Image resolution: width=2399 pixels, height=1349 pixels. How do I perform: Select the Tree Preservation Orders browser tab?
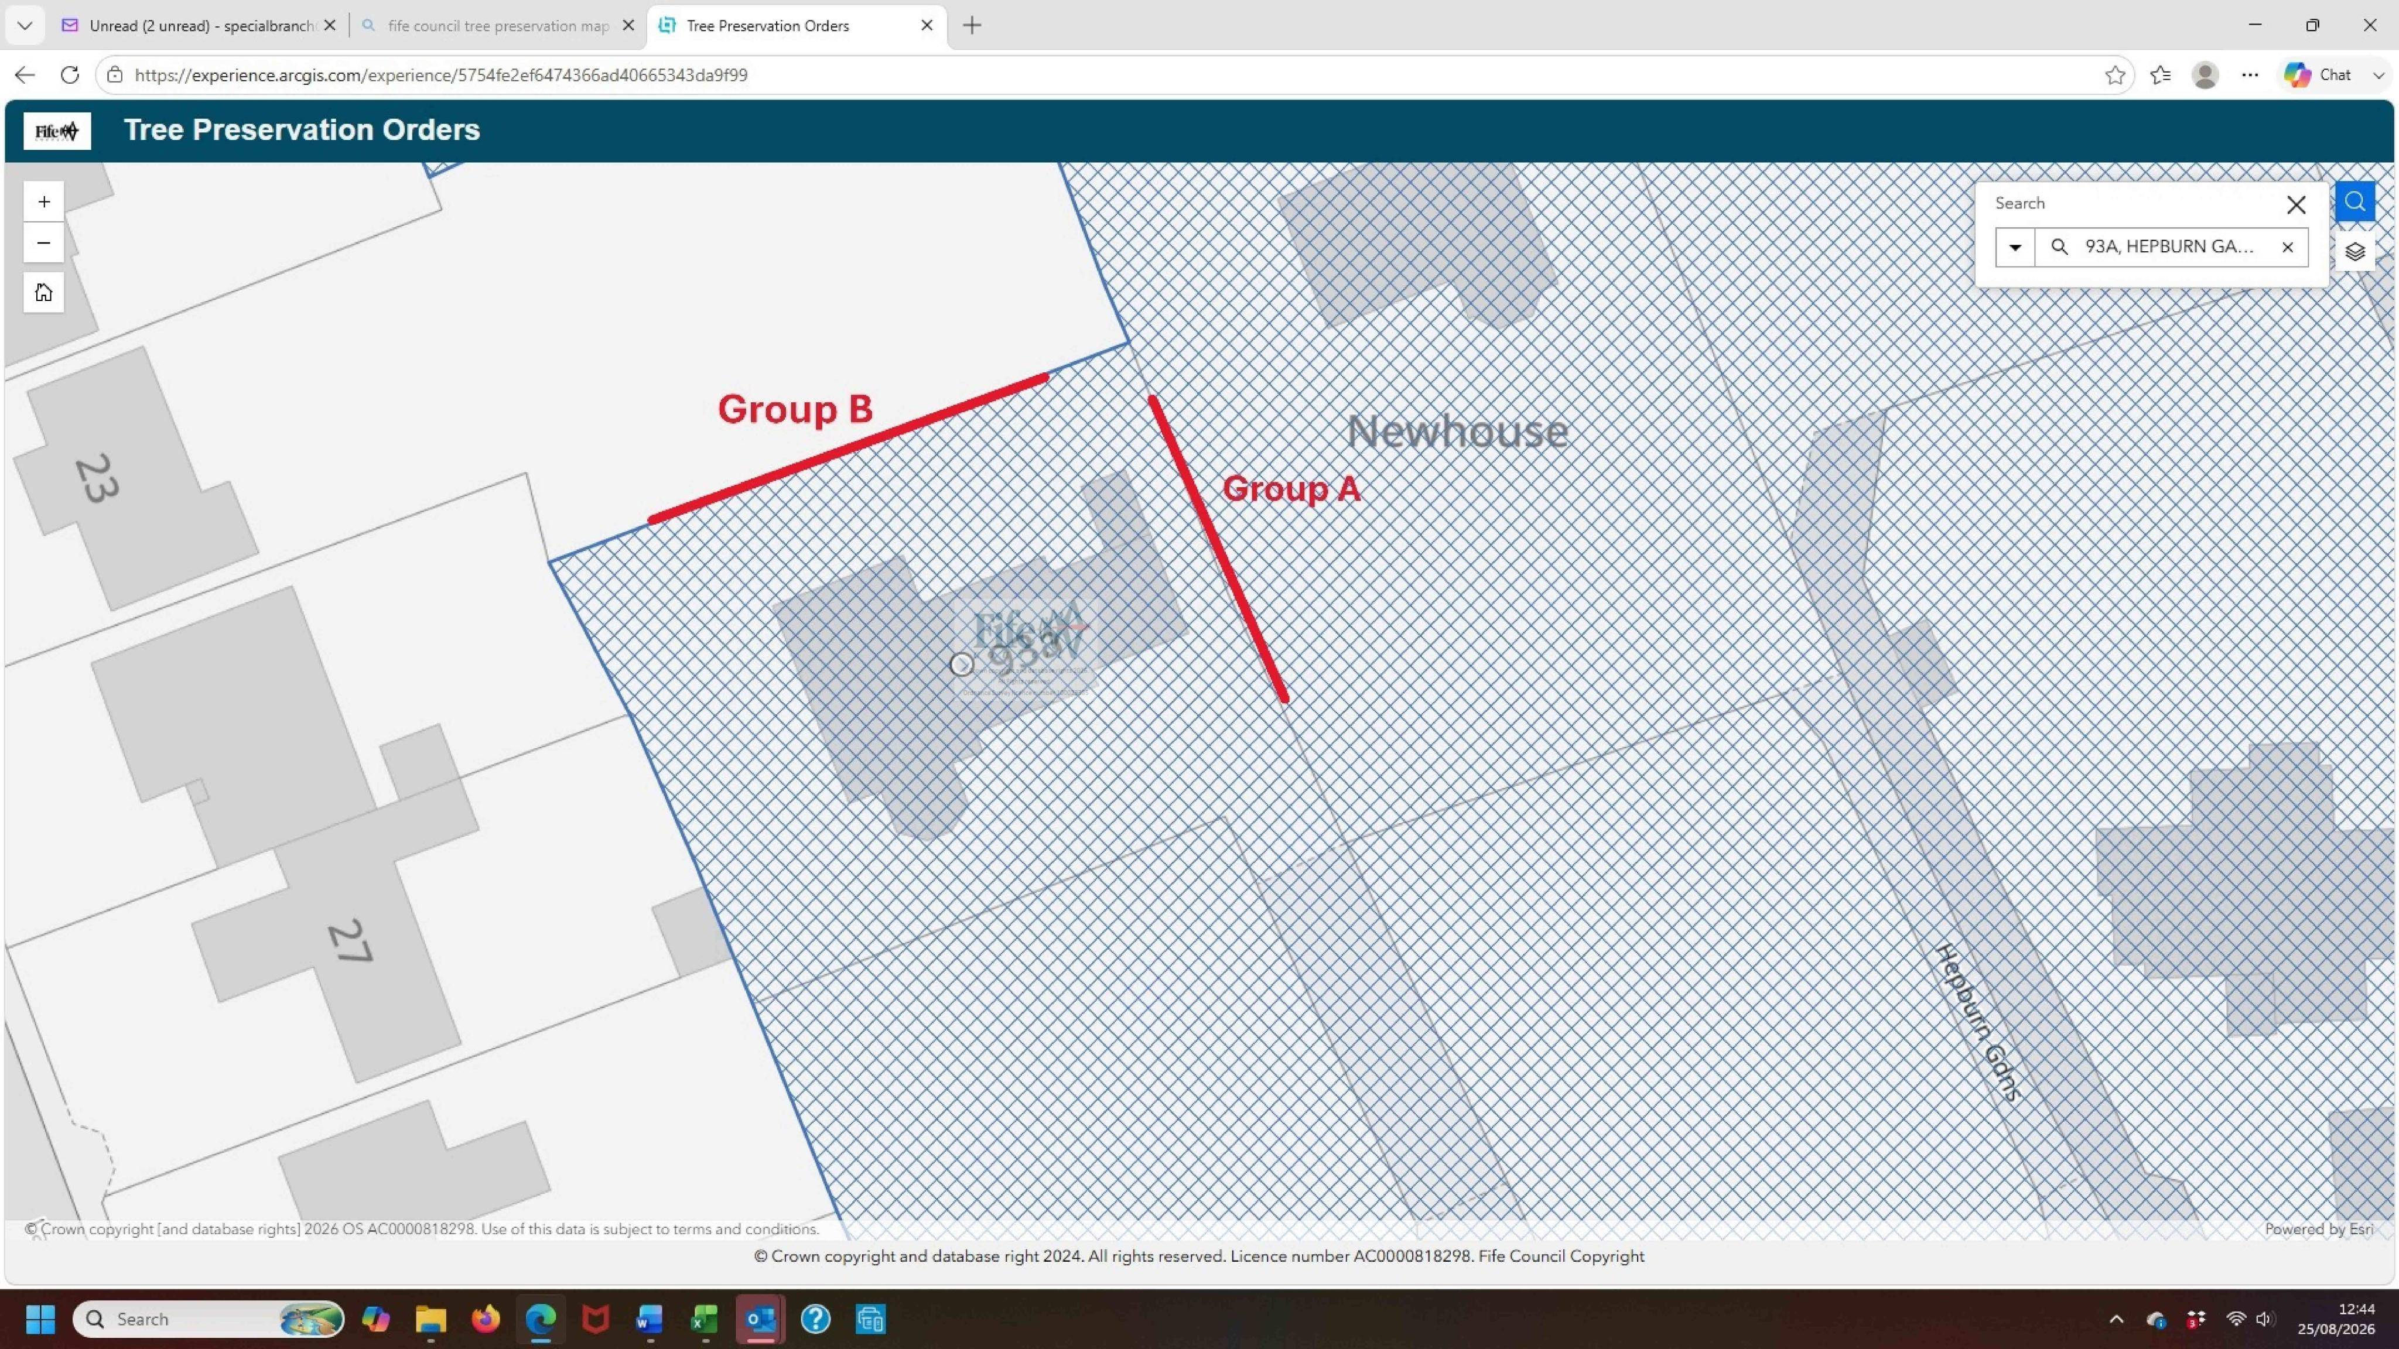pos(797,26)
